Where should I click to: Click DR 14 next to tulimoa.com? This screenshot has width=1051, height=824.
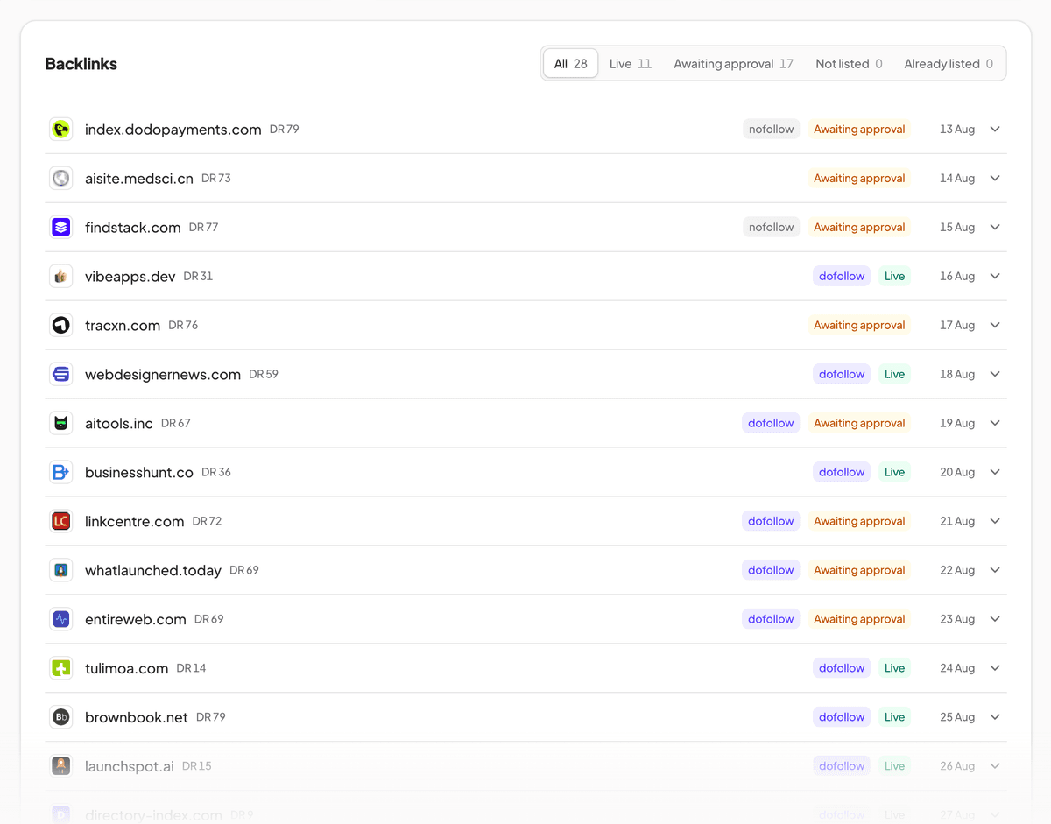tap(191, 669)
